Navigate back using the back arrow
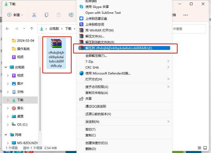The image size is (211, 153). [7, 29]
